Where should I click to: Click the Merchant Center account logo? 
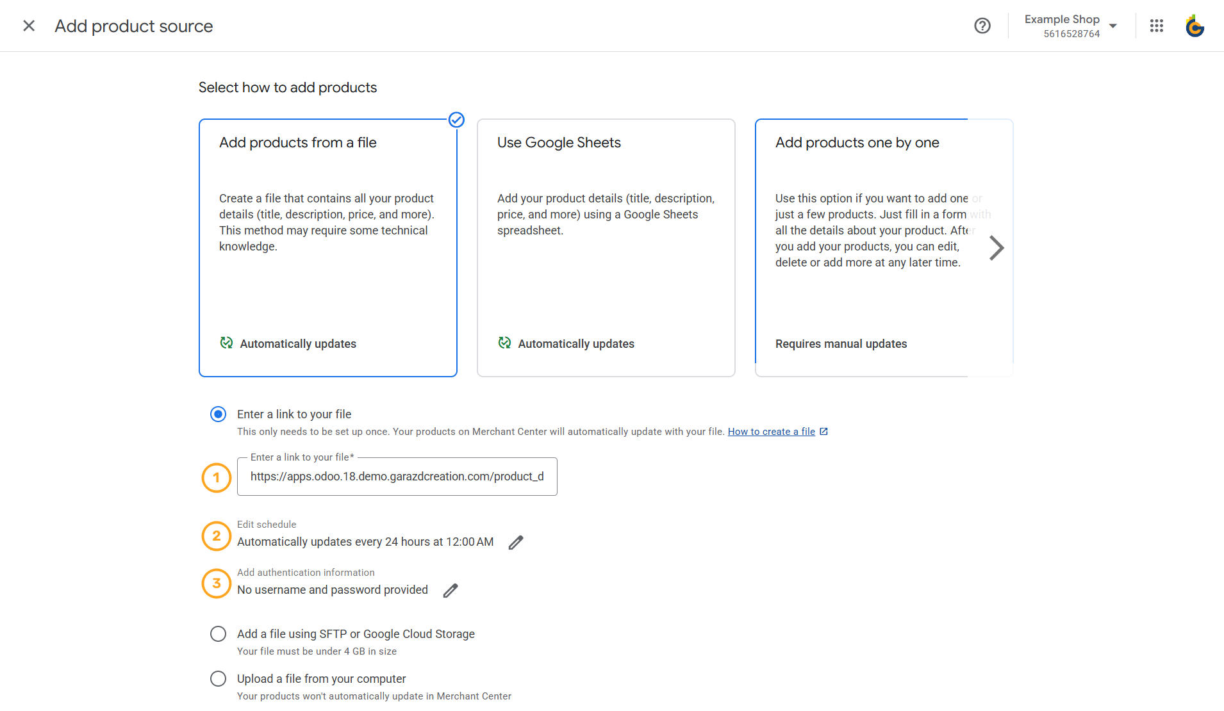1195,26
